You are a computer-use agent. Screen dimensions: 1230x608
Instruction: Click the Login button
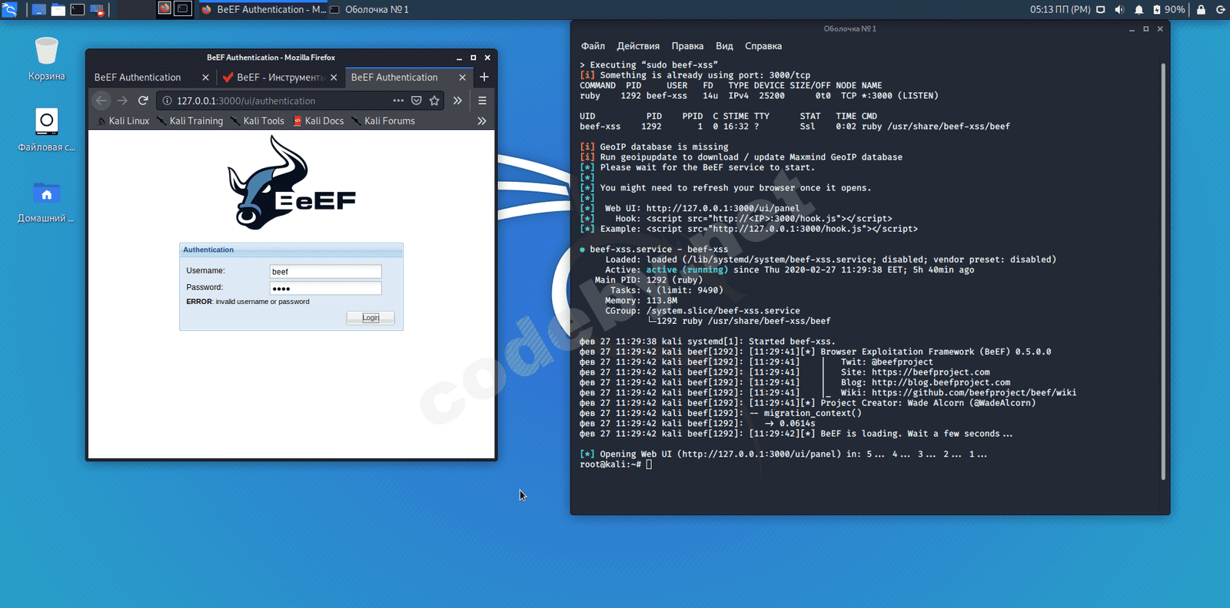[x=371, y=318]
